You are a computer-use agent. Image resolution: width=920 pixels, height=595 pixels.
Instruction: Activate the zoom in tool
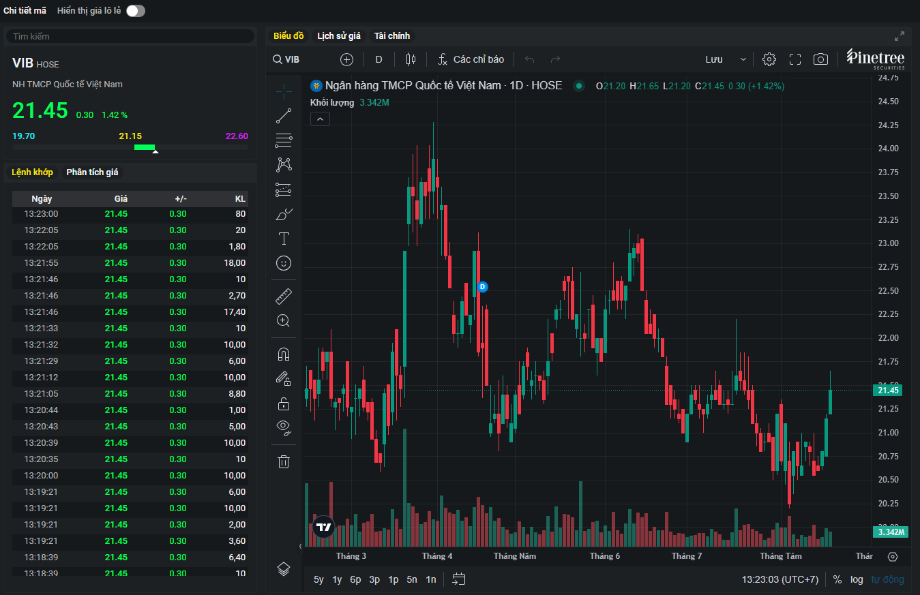[x=284, y=320]
